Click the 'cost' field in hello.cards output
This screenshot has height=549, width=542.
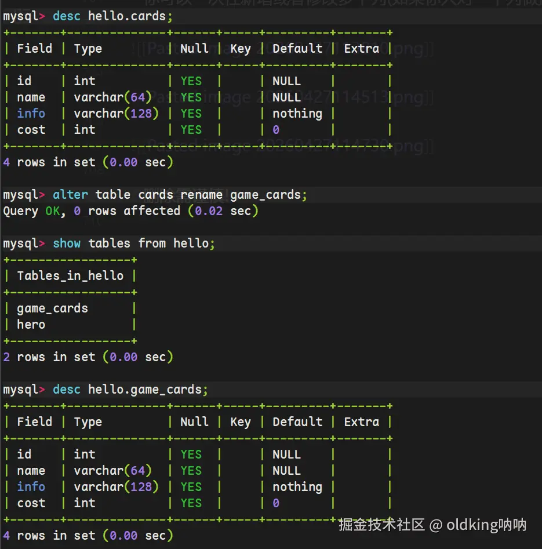click(31, 130)
